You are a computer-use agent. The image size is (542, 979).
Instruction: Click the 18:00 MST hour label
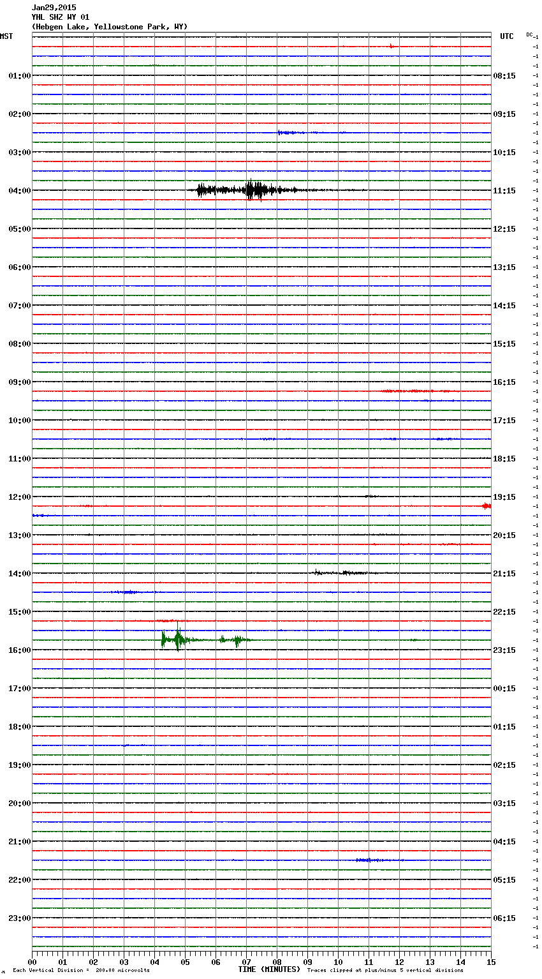coord(19,727)
